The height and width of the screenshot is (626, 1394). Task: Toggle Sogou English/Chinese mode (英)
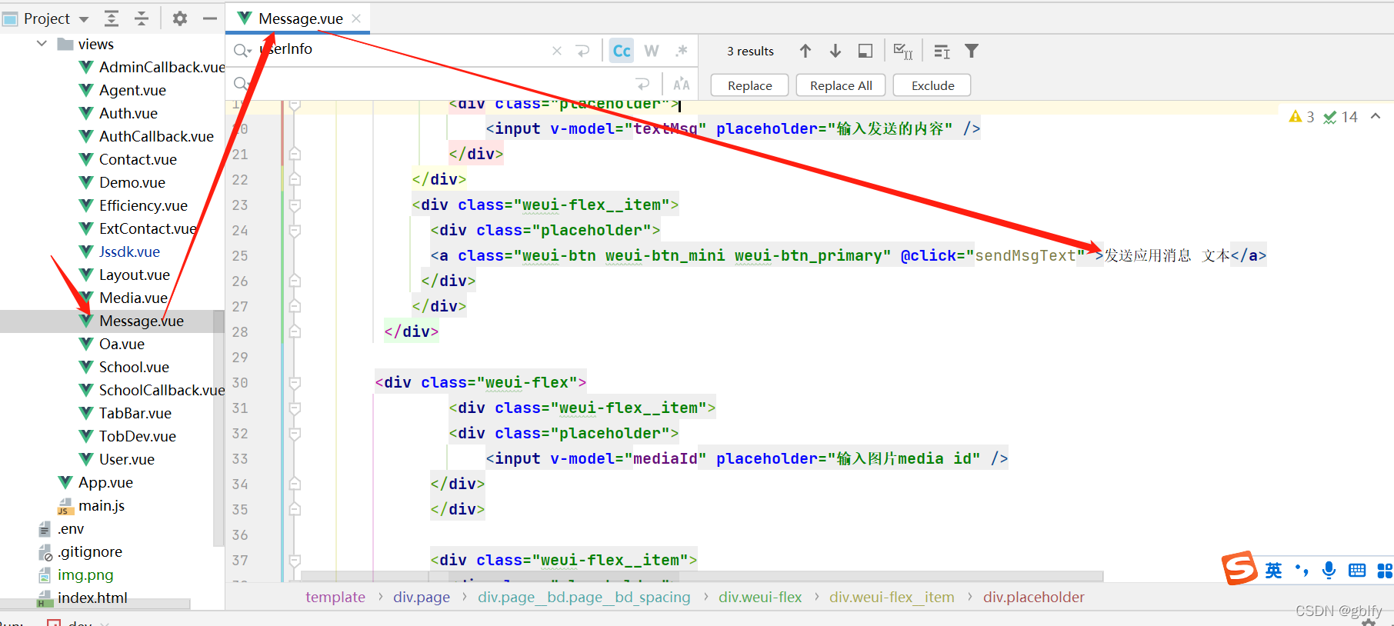pyautogui.click(x=1274, y=571)
